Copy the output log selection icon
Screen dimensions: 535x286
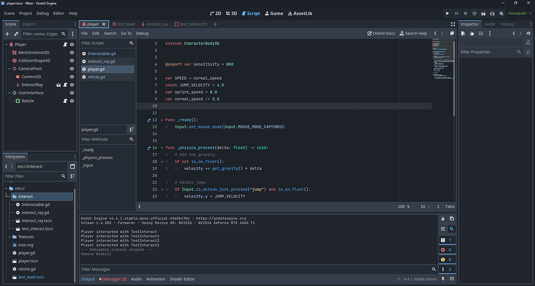click(x=452, y=219)
